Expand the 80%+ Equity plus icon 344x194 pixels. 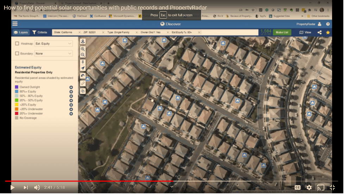[71, 92]
